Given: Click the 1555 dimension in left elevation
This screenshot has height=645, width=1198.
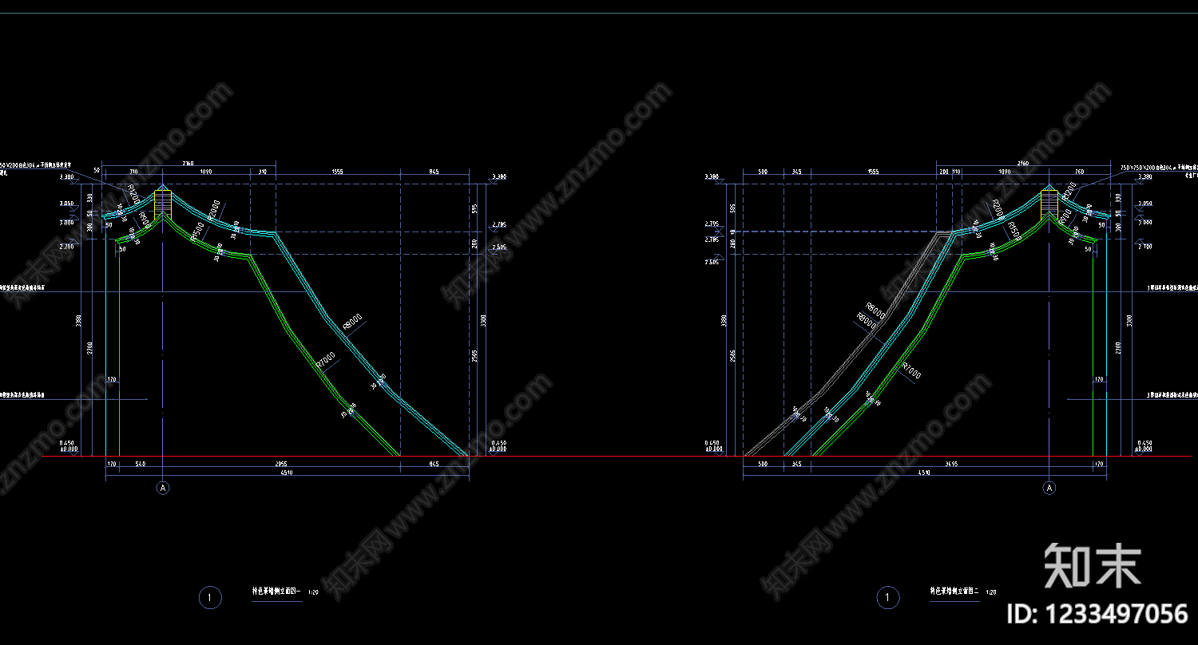Looking at the screenshot, I should pyautogui.click(x=337, y=172).
